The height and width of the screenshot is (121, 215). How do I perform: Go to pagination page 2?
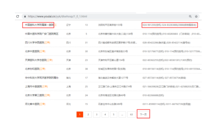click(88, 114)
